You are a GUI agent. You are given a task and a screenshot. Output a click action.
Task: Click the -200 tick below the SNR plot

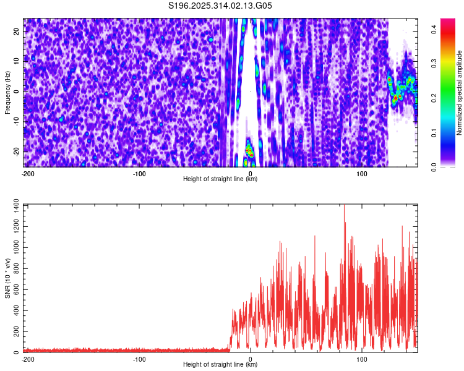tap(28, 358)
